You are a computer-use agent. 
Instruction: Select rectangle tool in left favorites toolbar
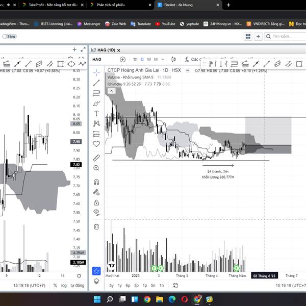click(x=61, y=64)
